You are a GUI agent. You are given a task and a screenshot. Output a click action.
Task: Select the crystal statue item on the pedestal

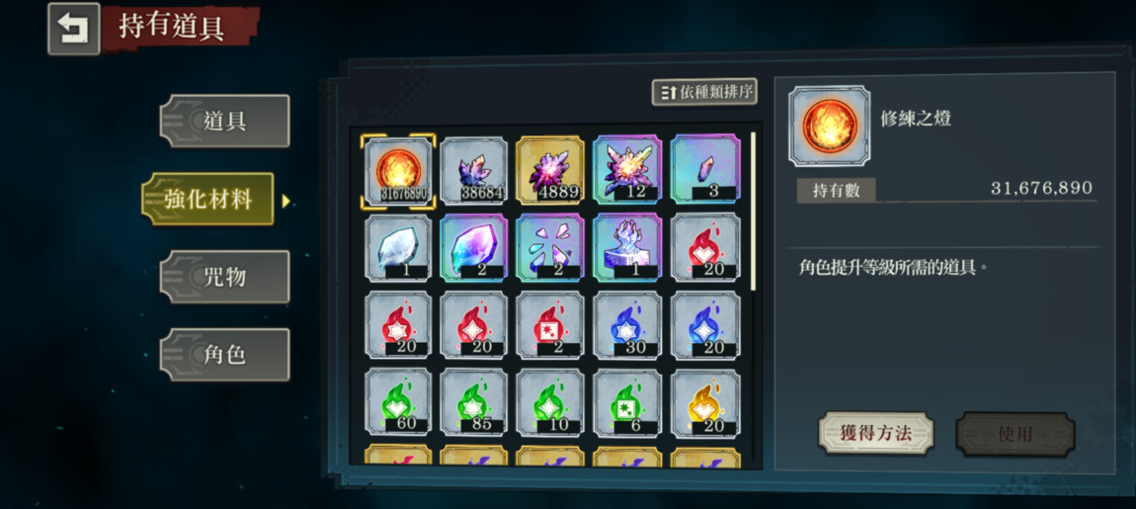pos(627,248)
